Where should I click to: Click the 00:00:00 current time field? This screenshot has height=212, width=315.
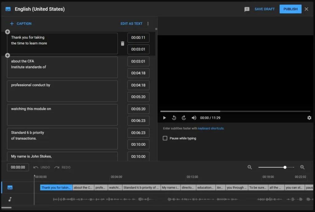[x=18, y=167]
